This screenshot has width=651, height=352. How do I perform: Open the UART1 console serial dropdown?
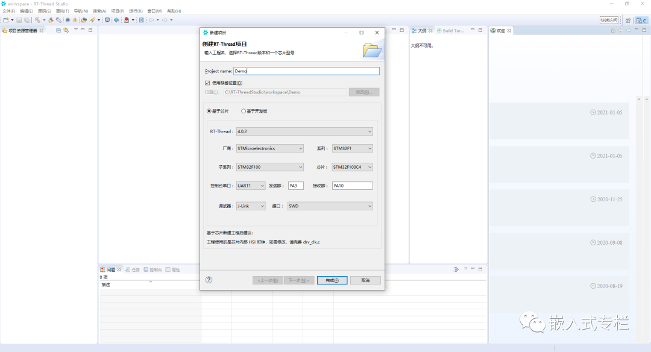pos(251,186)
